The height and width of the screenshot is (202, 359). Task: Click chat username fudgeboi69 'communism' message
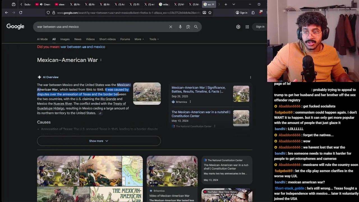[x=284, y=113]
